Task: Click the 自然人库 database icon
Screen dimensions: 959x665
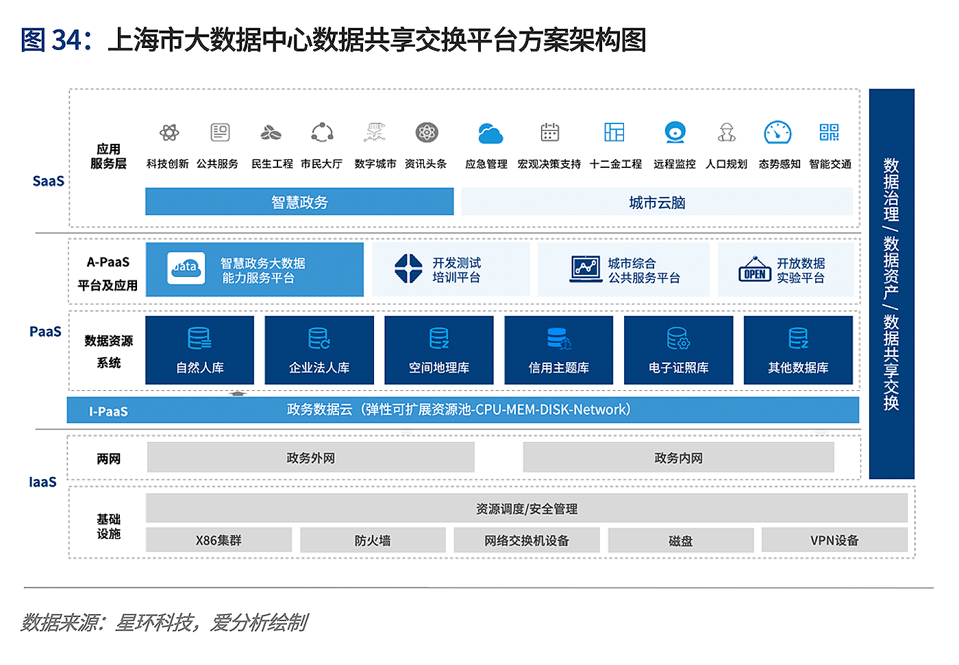Action: tap(199, 339)
